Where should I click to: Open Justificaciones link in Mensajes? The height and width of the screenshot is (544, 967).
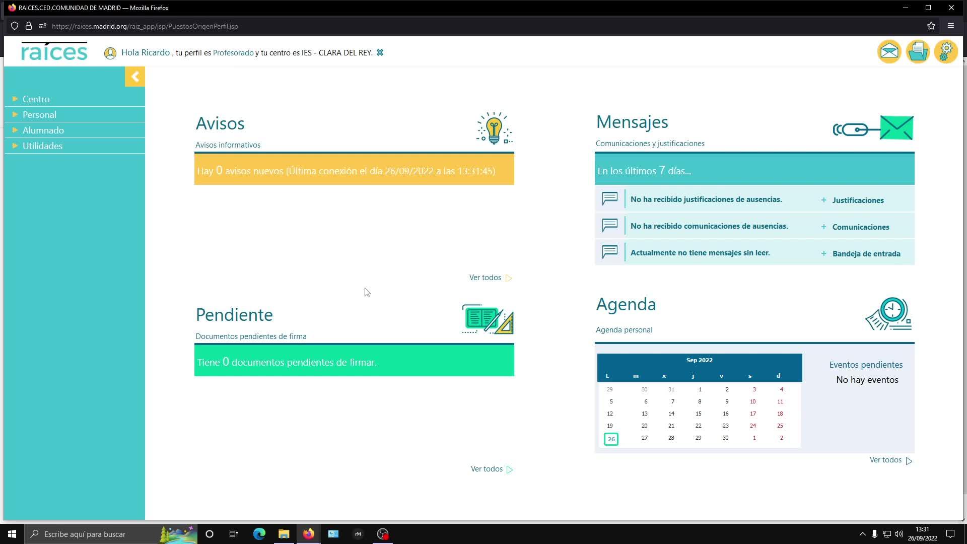pos(858,200)
